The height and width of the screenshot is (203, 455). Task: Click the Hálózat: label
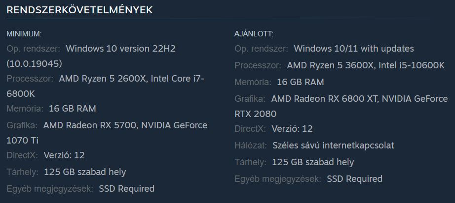251,145
